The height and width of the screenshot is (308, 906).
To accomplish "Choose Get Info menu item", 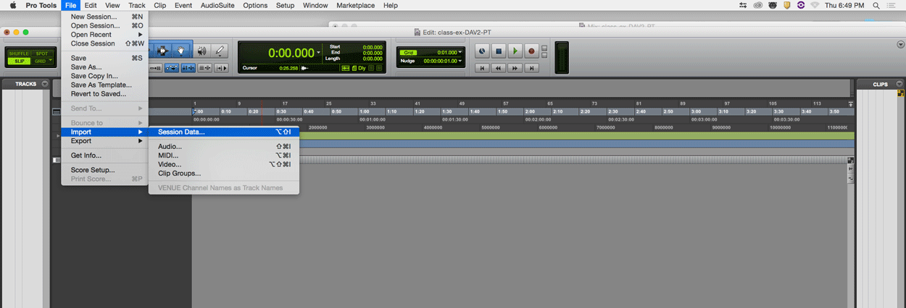I will [105, 155].
